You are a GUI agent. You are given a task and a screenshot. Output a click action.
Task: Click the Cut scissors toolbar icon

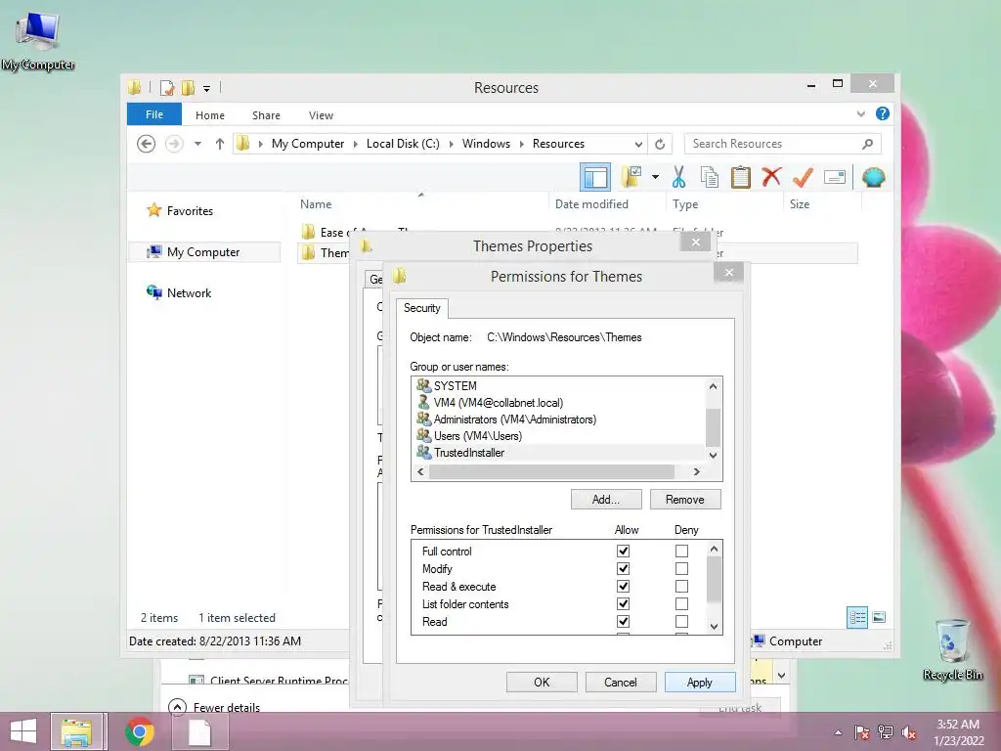(678, 177)
